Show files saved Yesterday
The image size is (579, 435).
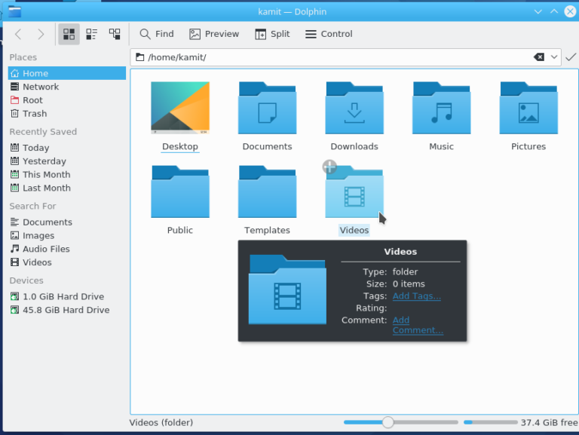pyautogui.click(x=67, y=161)
